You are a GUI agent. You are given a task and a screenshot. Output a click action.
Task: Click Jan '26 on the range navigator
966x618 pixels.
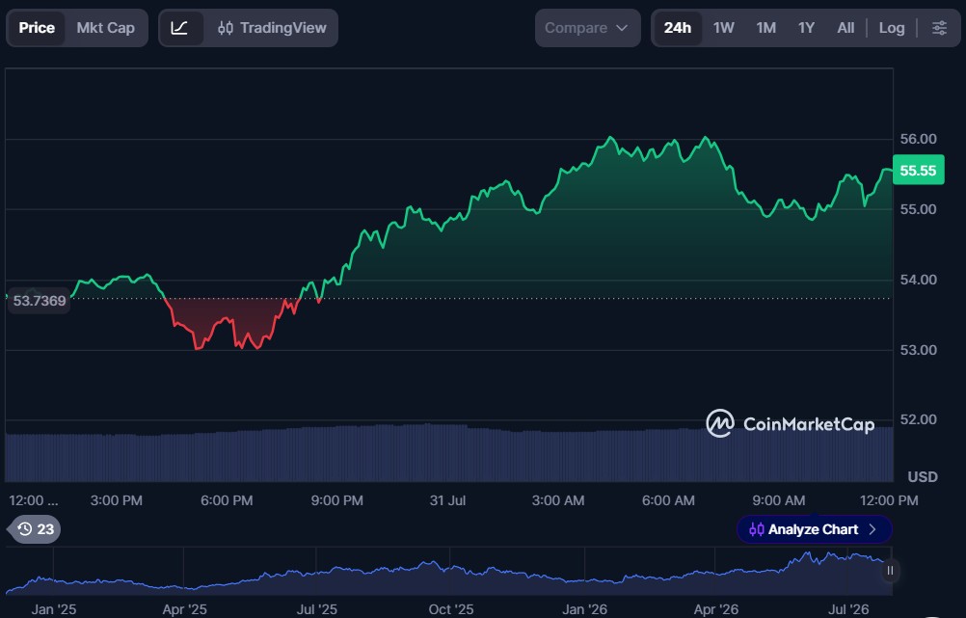[584, 609]
